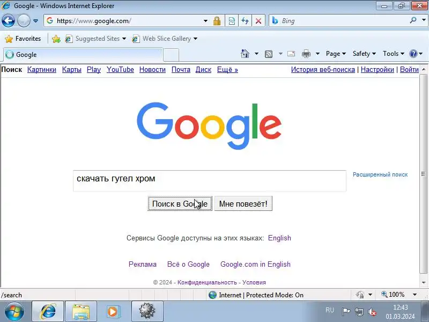Open Windows Media Player taskbar icon
Image resolution: width=429 pixels, height=322 pixels.
click(113, 311)
